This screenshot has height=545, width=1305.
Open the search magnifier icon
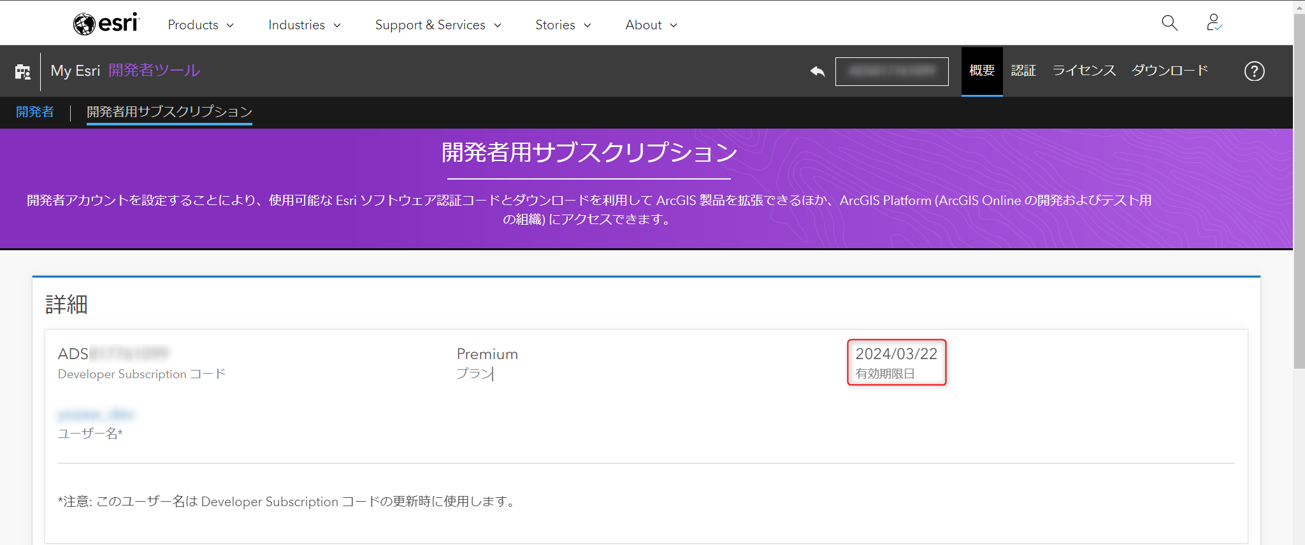point(1169,24)
